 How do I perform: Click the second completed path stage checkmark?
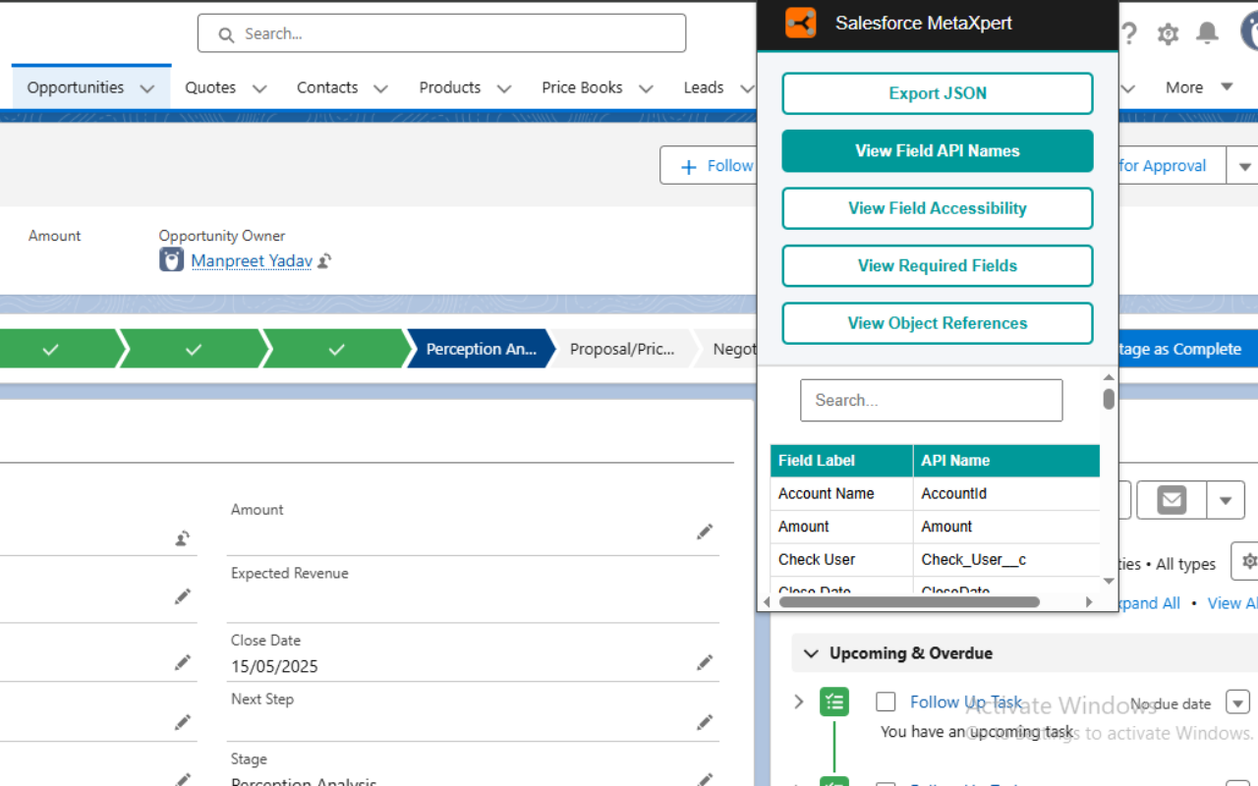click(194, 349)
